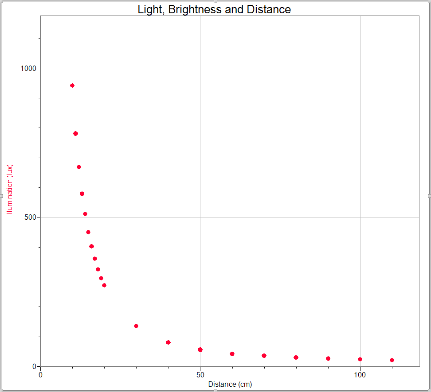Select the second highest data point near 780 lux
The height and width of the screenshot is (392, 431).
[75, 134]
